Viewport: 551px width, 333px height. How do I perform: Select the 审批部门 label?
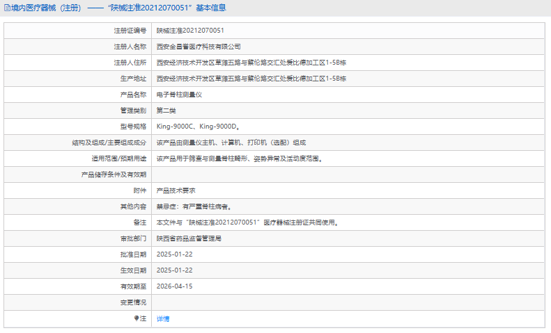[x=133, y=238]
